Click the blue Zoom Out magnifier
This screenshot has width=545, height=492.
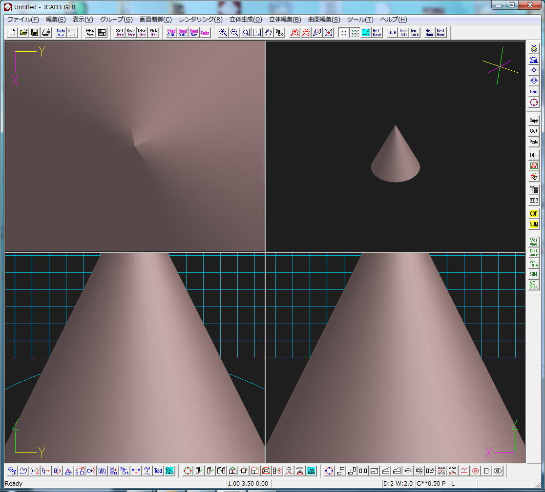pyautogui.click(x=234, y=33)
